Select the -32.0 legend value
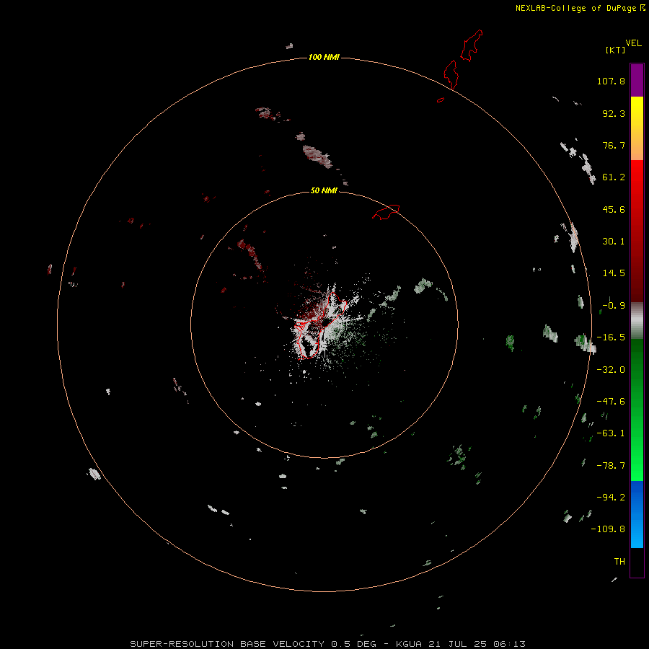 click(x=611, y=370)
